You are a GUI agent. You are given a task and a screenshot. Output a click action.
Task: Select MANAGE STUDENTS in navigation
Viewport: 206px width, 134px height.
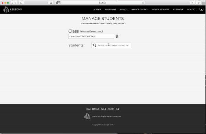point(140,10)
